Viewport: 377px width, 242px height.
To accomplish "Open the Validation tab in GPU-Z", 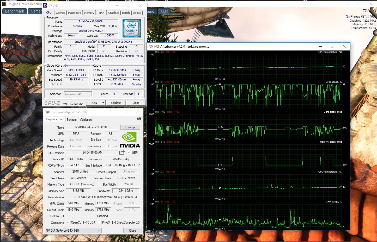I will coord(86,120).
